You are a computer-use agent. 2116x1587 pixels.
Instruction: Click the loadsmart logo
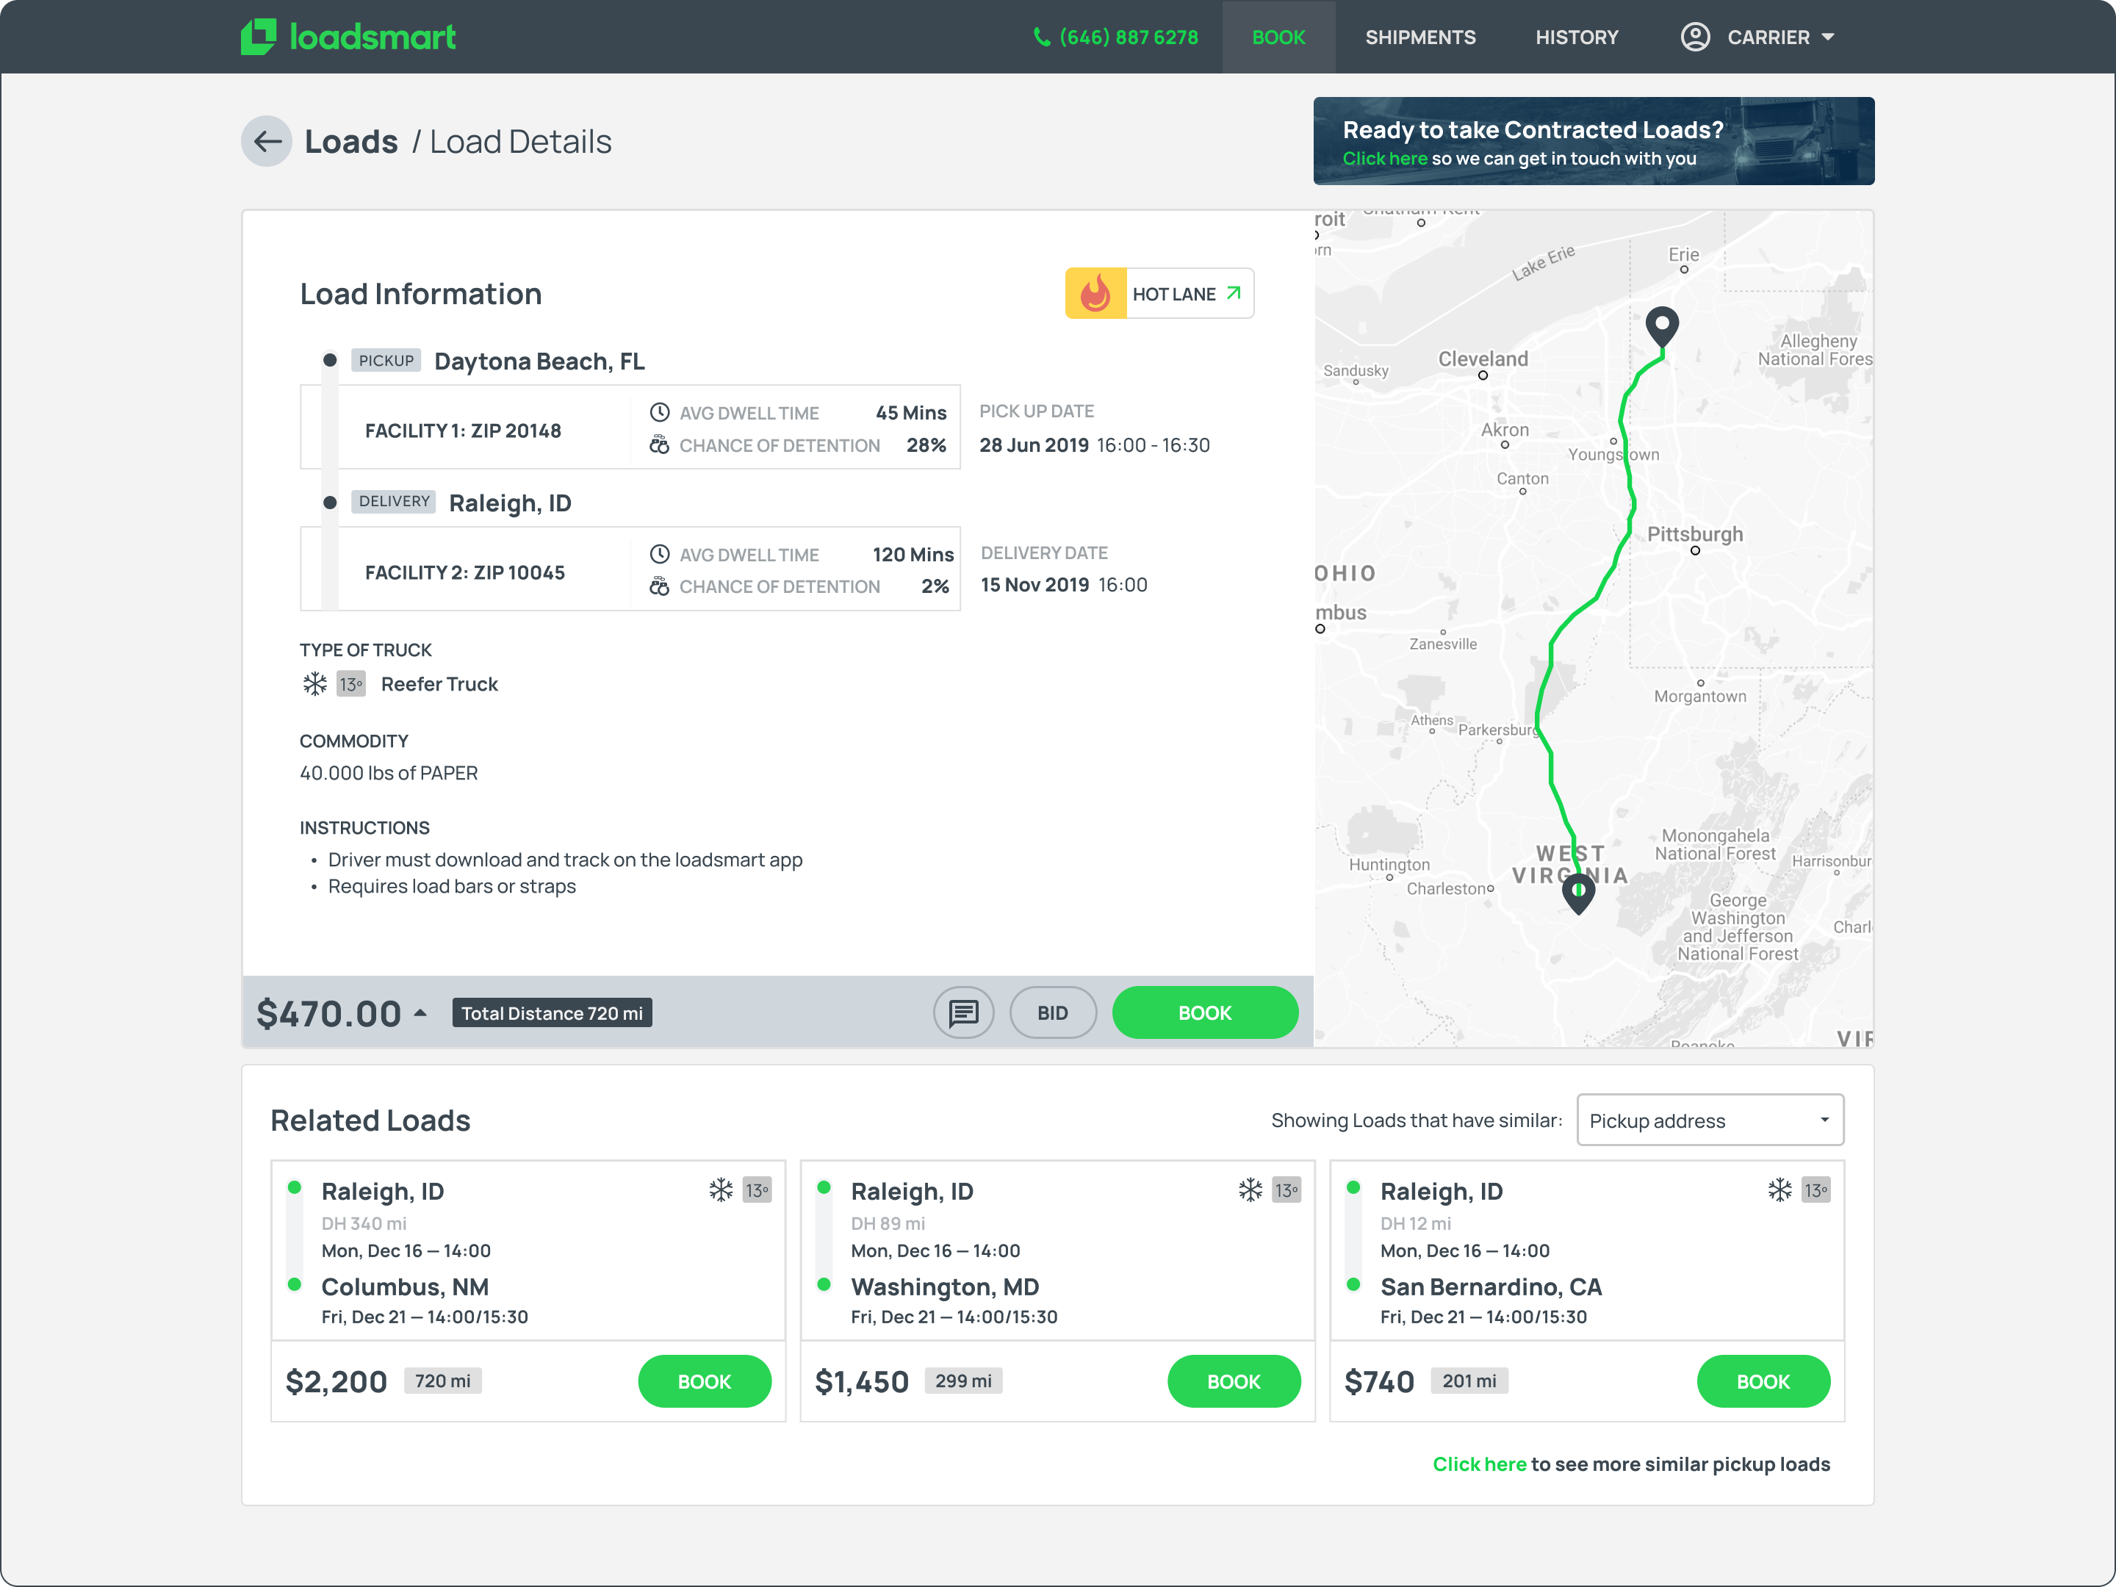pos(348,37)
